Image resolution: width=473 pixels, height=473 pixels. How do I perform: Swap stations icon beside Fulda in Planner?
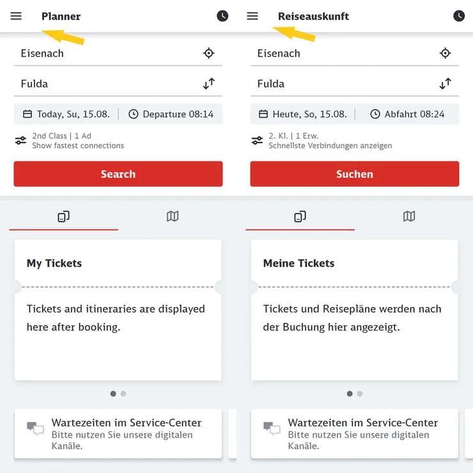pos(209,84)
